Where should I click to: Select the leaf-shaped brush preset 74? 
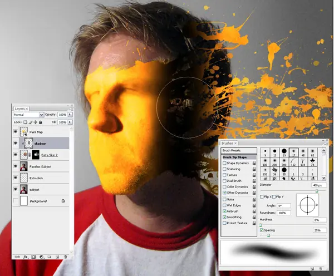(x=312, y=162)
